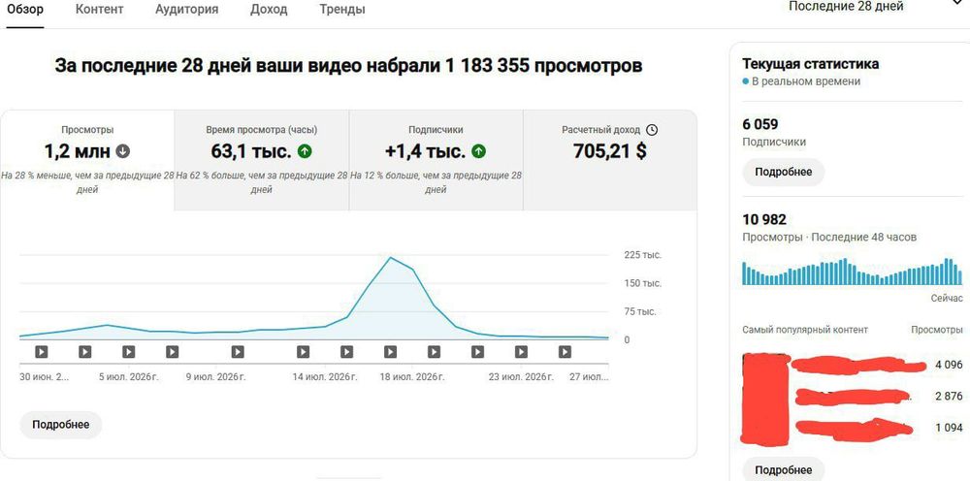Viewport: 970px width, 481px height.
Task: Go to the Тренды tab
Action: coord(342,10)
